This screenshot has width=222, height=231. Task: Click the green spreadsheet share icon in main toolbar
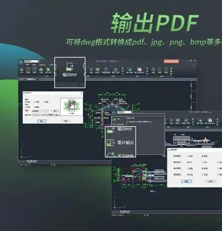pyautogui.click(x=48, y=71)
